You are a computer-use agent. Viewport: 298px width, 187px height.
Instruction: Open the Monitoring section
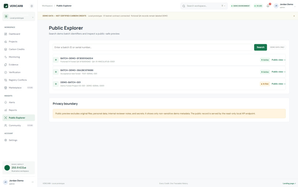(18, 57)
